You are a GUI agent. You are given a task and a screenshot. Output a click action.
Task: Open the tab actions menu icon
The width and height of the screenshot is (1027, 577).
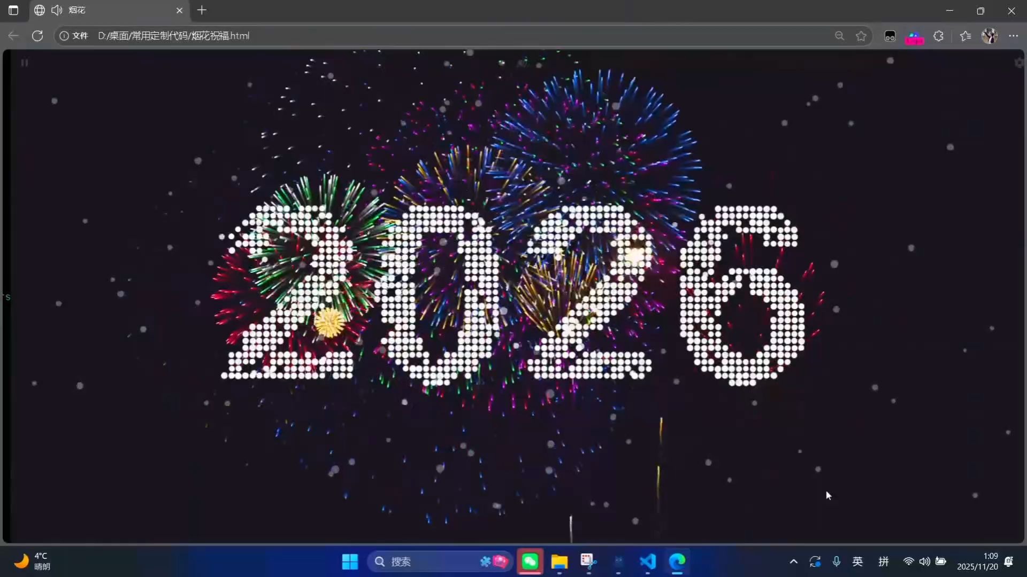click(13, 10)
